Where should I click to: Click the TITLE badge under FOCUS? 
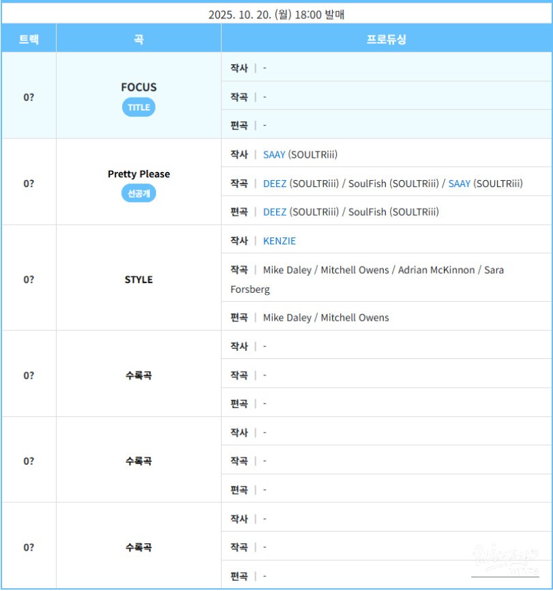click(138, 108)
